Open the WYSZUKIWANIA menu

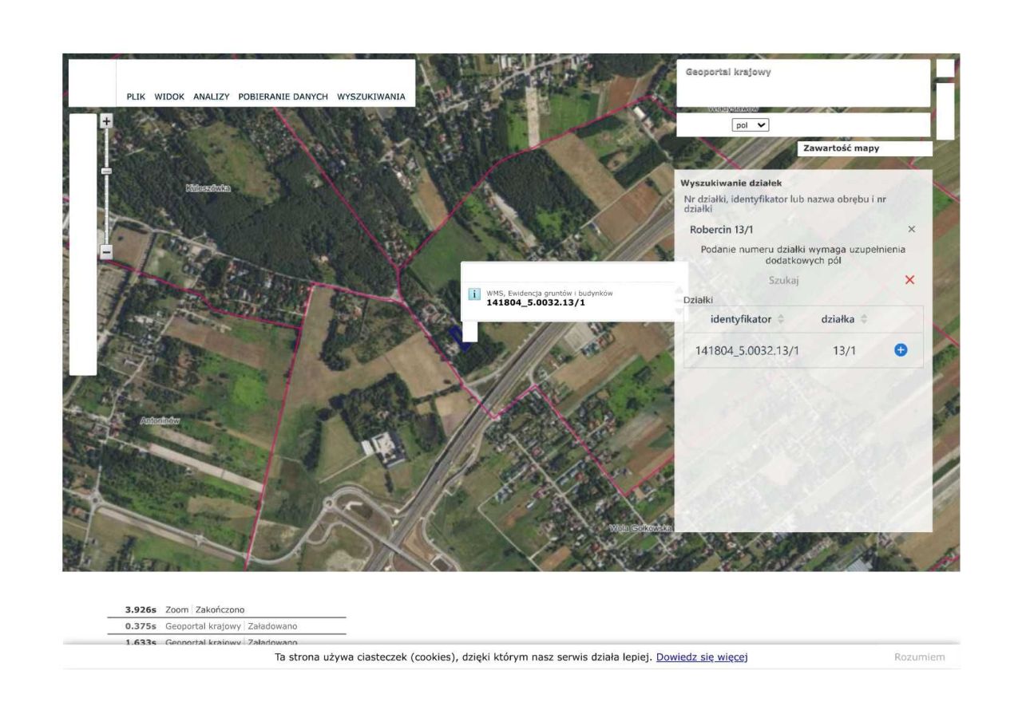371,97
